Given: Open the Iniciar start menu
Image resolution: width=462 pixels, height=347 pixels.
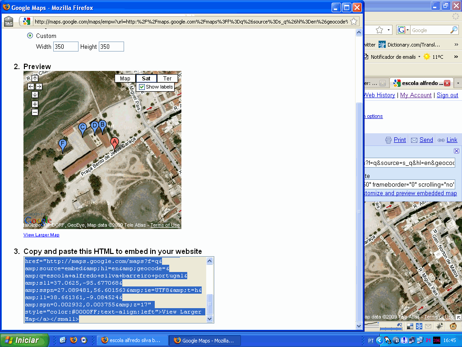Looking at the screenshot, I should (x=24, y=340).
